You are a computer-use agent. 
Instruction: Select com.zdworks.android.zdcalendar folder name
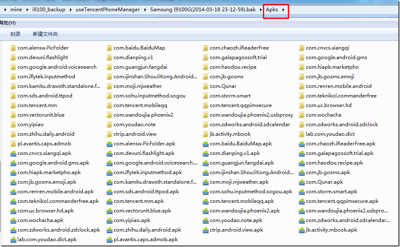pos(250,125)
